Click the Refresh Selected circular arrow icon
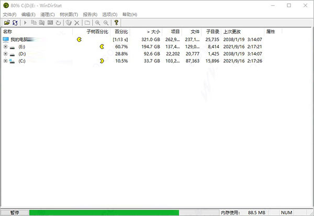 pos(58,22)
